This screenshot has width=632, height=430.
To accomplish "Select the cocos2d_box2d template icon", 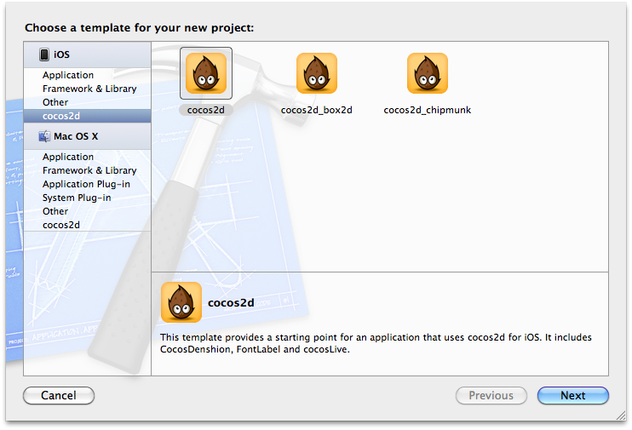I will pyautogui.click(x=316, y=73).
